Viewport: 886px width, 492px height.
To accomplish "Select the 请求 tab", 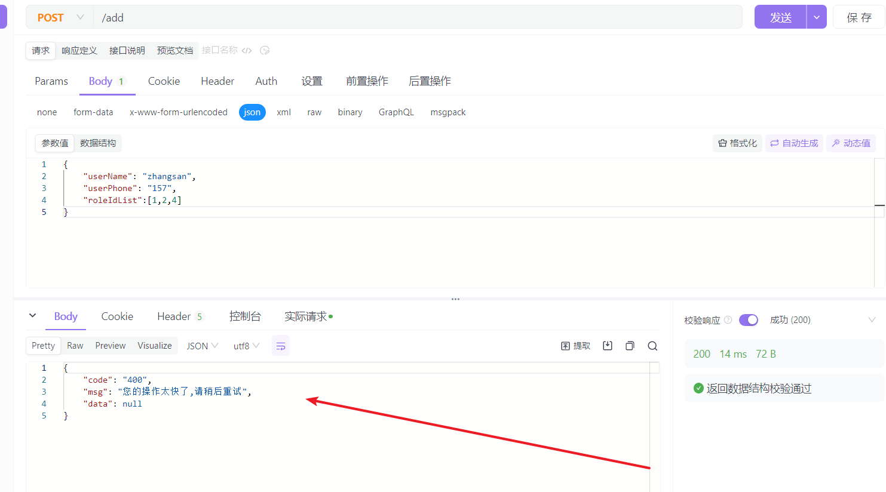I will [41, 51].
